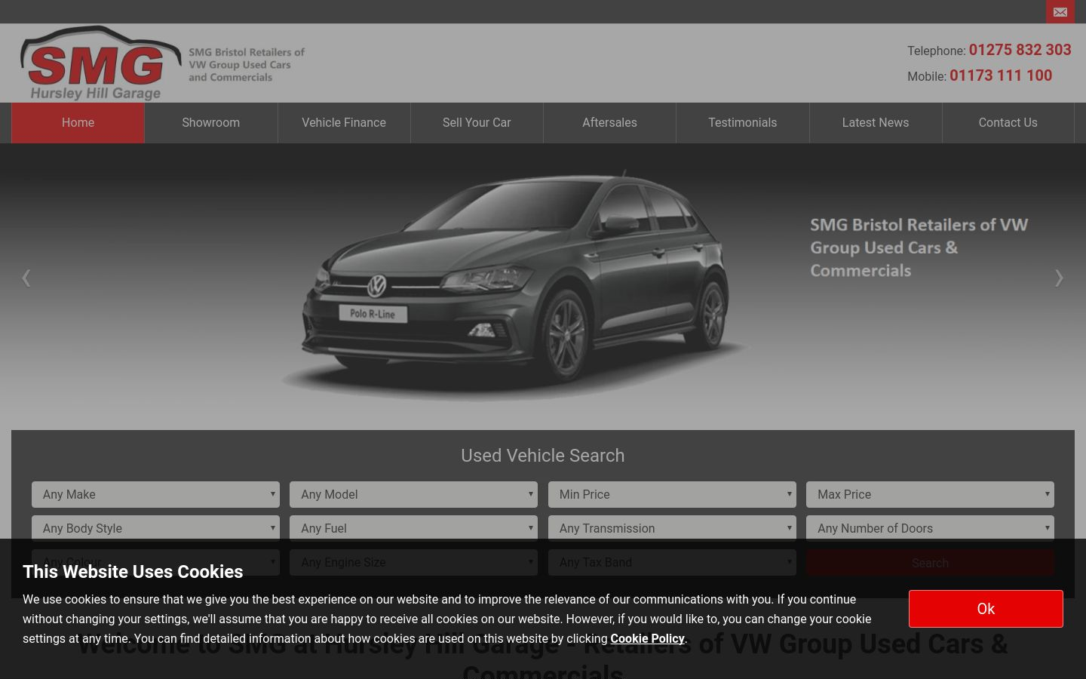This screenshot has width=1086, height=679.
Task: Call telephone number 01275 832 303
Action: 1020,50
